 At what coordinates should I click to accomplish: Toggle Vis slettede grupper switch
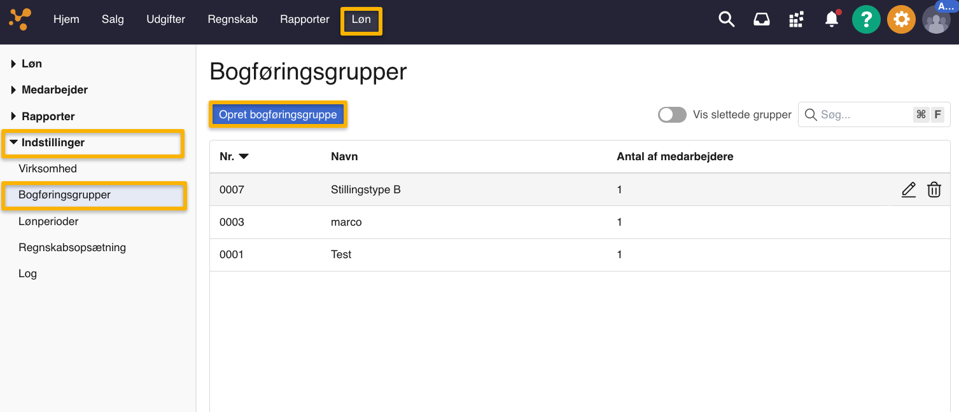coord(672,114)
